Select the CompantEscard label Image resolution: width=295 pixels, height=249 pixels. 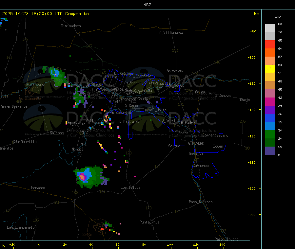coord(215,135)
